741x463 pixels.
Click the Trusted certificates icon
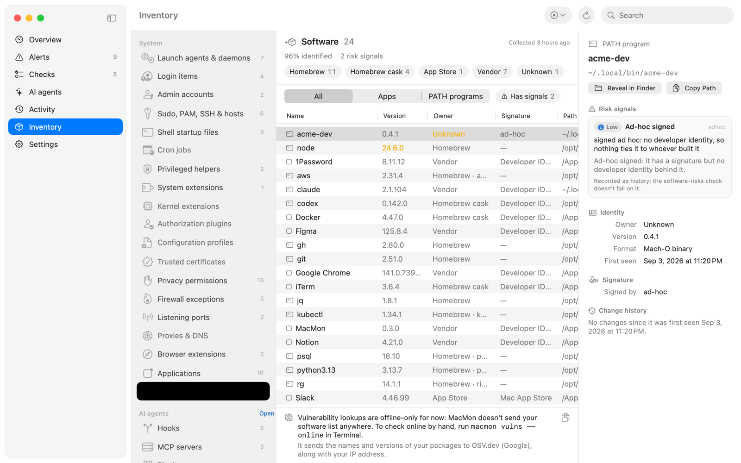[148, 262]
